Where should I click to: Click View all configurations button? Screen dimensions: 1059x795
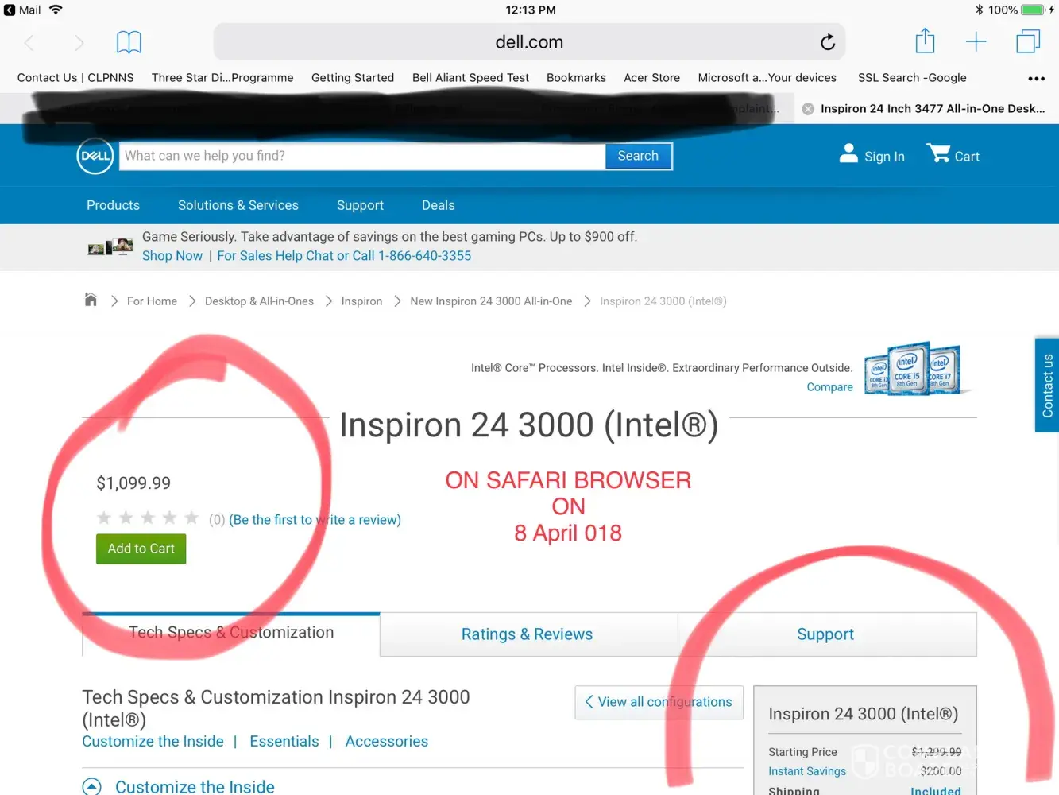(x=659, y=702)
